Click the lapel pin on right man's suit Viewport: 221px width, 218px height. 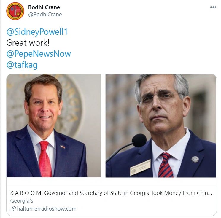coord(195,159)
